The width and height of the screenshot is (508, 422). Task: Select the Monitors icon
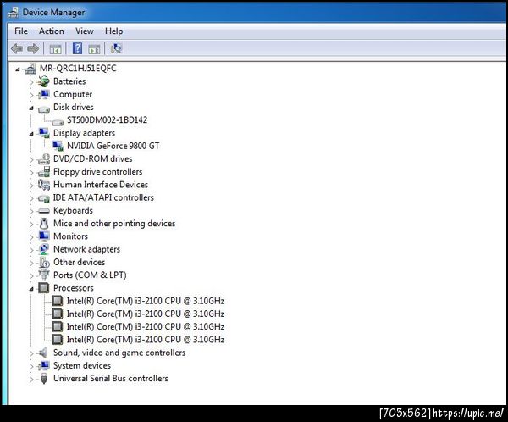tap(44, 236)
